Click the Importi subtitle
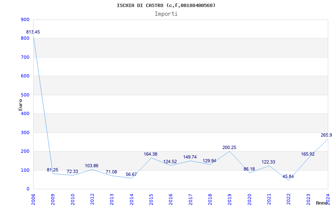The height and width of the screenshot is (207, 332). 166,14
